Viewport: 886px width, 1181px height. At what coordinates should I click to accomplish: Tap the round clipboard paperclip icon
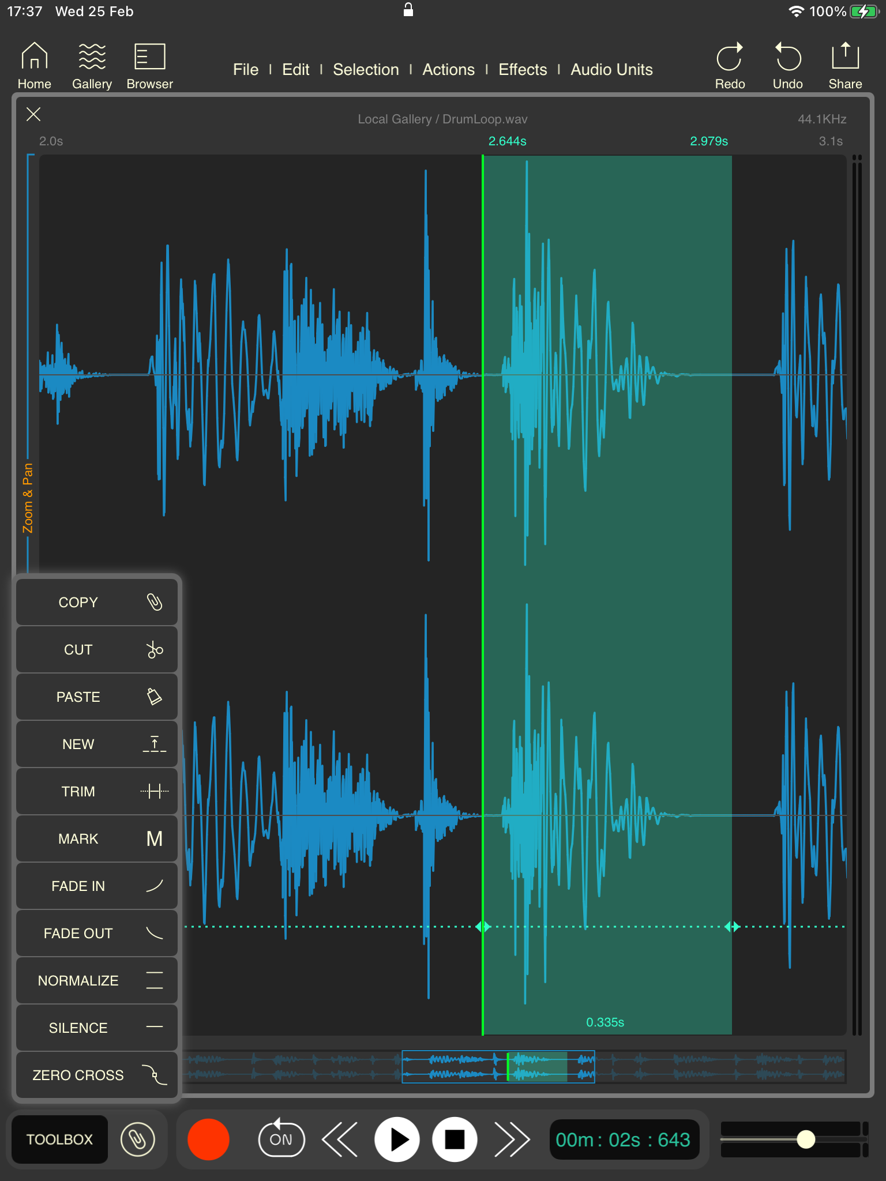[137, 1139]
